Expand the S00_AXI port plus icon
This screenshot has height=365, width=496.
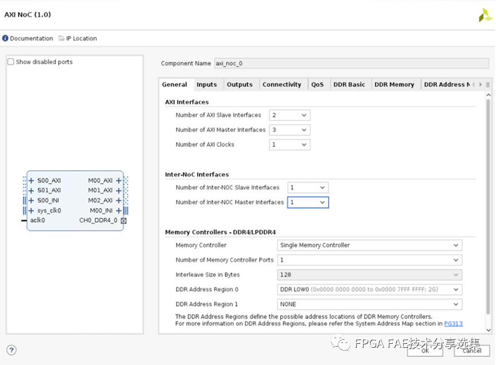32,181
